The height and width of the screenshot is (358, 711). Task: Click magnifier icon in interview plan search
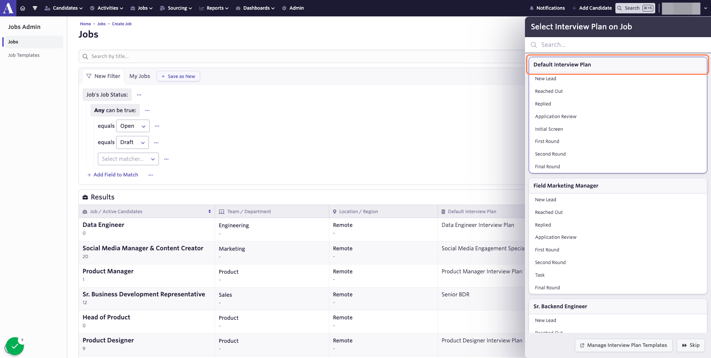point(534,45)
